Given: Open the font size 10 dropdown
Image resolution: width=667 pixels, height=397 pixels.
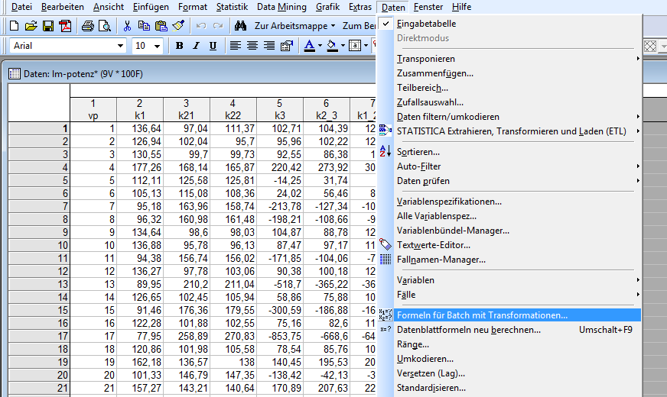Looking at the screenshot, I should (157, 46).
